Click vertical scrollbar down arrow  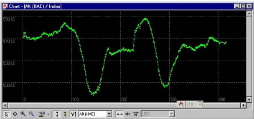click(x=249, y=100)
